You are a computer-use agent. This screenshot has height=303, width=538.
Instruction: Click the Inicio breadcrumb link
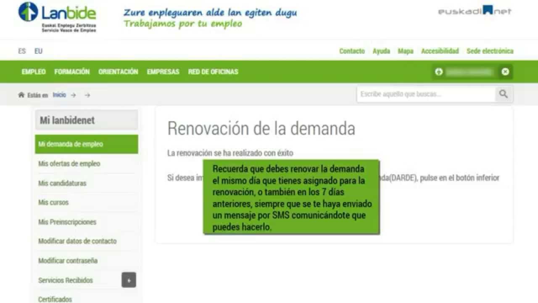[x=59, y=95]
